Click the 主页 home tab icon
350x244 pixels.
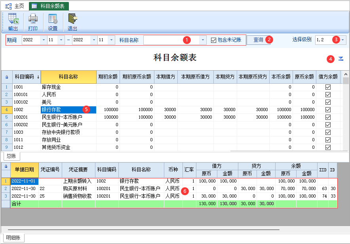pos(8,6)
